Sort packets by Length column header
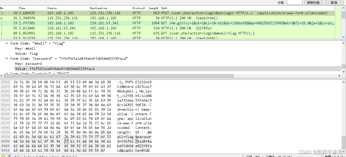Screen dimensions: 346x157 (x=154, y=8)
